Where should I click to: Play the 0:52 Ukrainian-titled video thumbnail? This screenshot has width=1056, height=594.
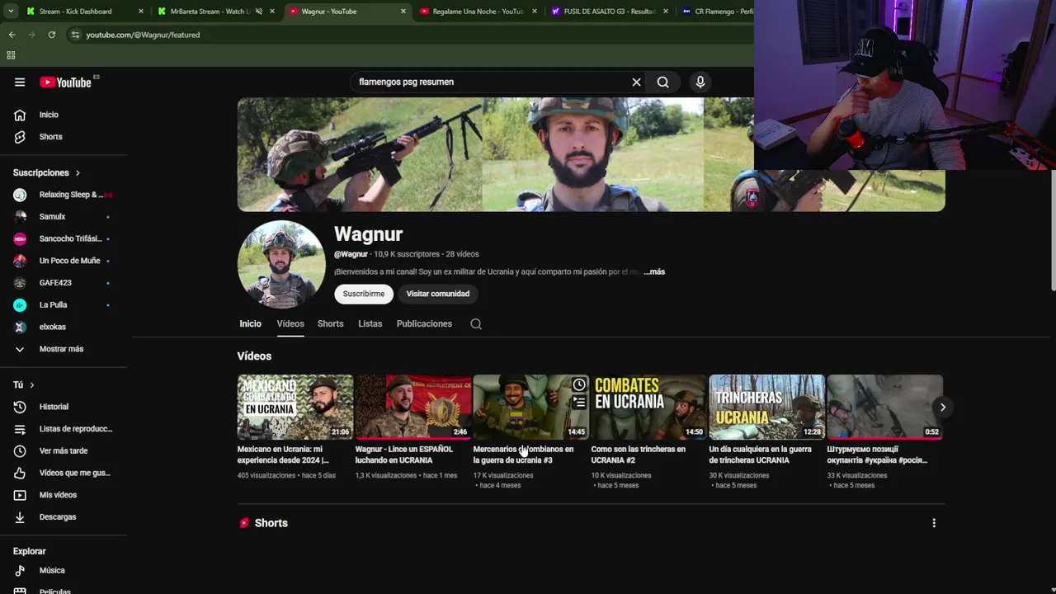[884, 407]
